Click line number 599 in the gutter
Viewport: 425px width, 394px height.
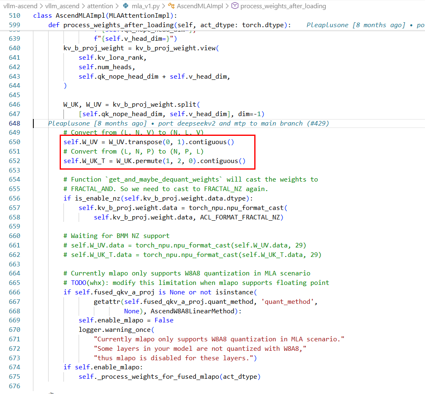pos(14,25)
